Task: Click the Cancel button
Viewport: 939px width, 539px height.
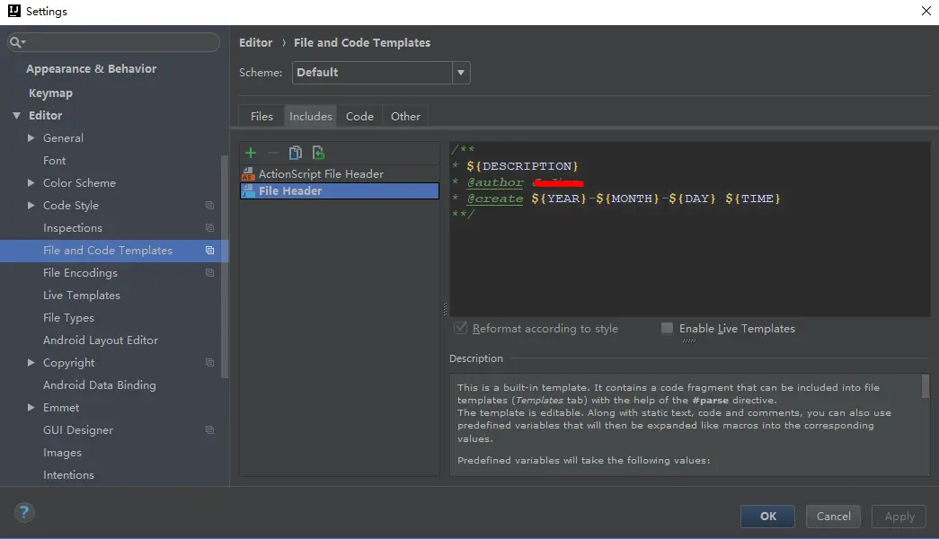Action: point(833,517)
